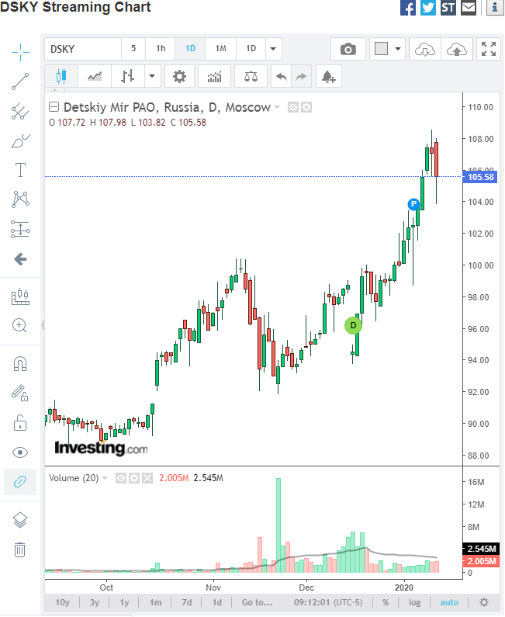This screenshot has height=617, width=505.
Task: Select the text annotation tool
Action: tap(20, 170)
